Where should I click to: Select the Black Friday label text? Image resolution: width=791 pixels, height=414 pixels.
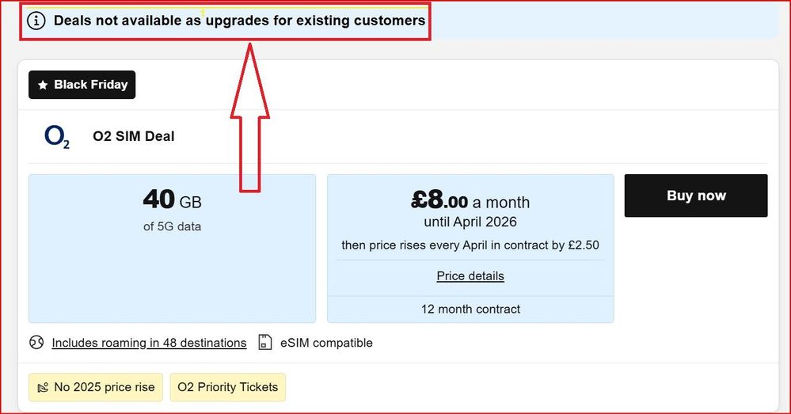[91, 85]
